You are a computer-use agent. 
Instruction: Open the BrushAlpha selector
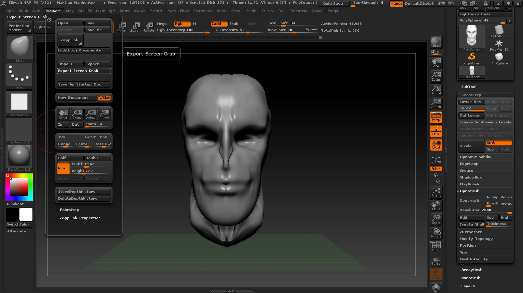19,104
